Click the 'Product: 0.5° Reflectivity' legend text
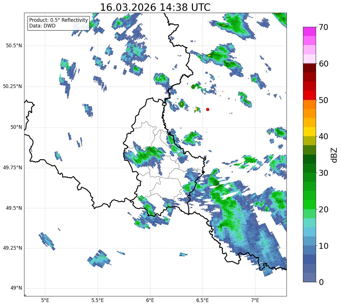Viewport: 341px width, 306px height. pos(58,20)
